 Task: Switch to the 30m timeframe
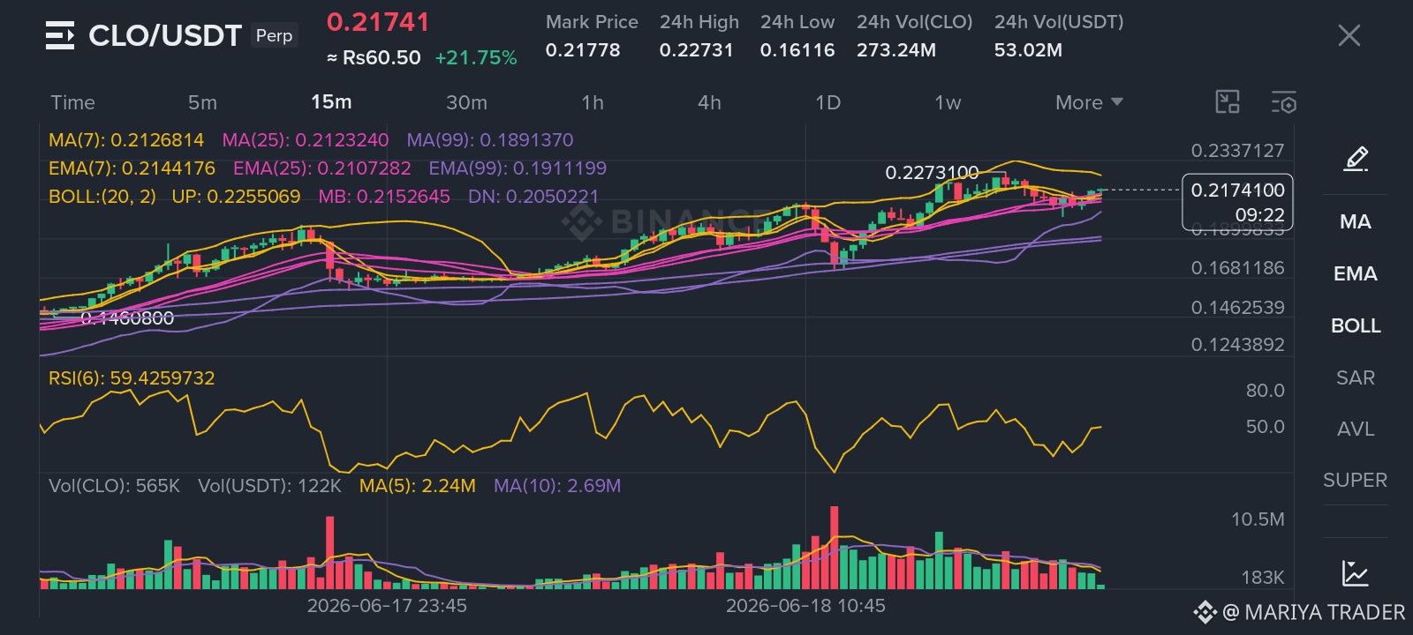click(466, 102)
